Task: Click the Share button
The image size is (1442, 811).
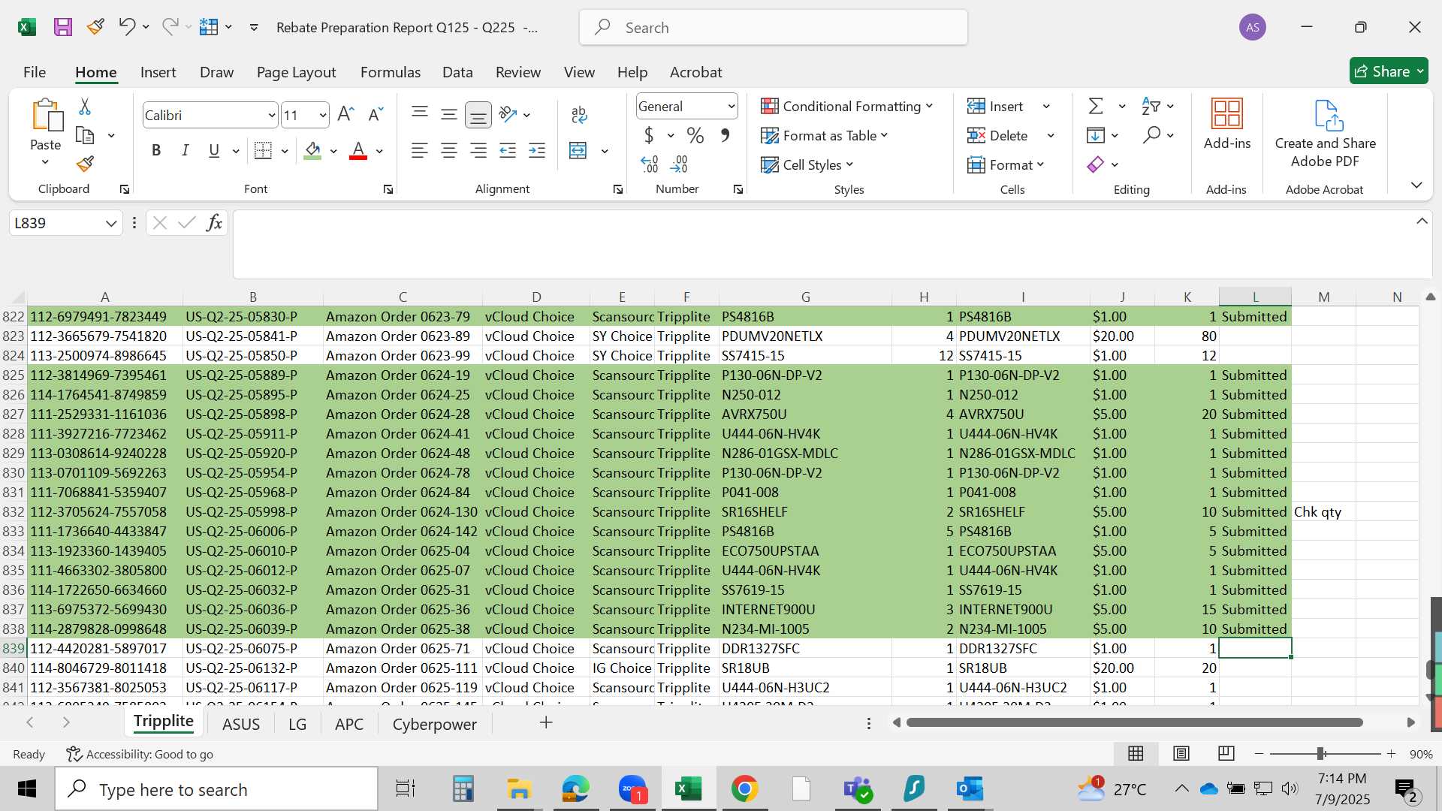Action: pyautogui.click(x=1389, y=71)
